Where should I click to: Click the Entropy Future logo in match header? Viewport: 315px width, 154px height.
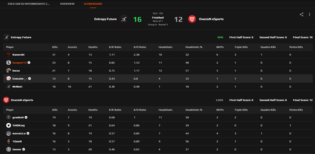click(x=124, y=19)
